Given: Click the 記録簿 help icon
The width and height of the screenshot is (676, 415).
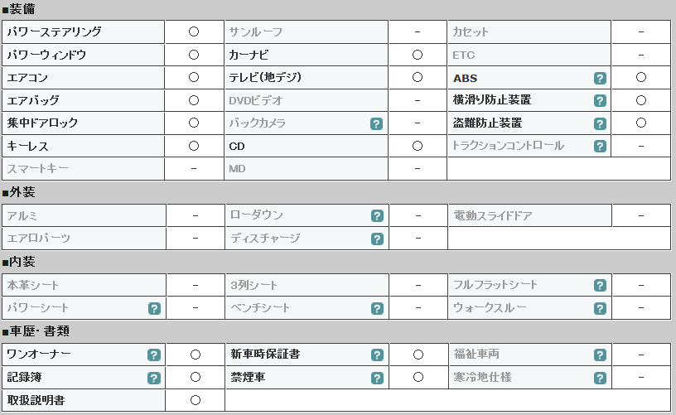Looking at the screenshot, I should 154,378.
